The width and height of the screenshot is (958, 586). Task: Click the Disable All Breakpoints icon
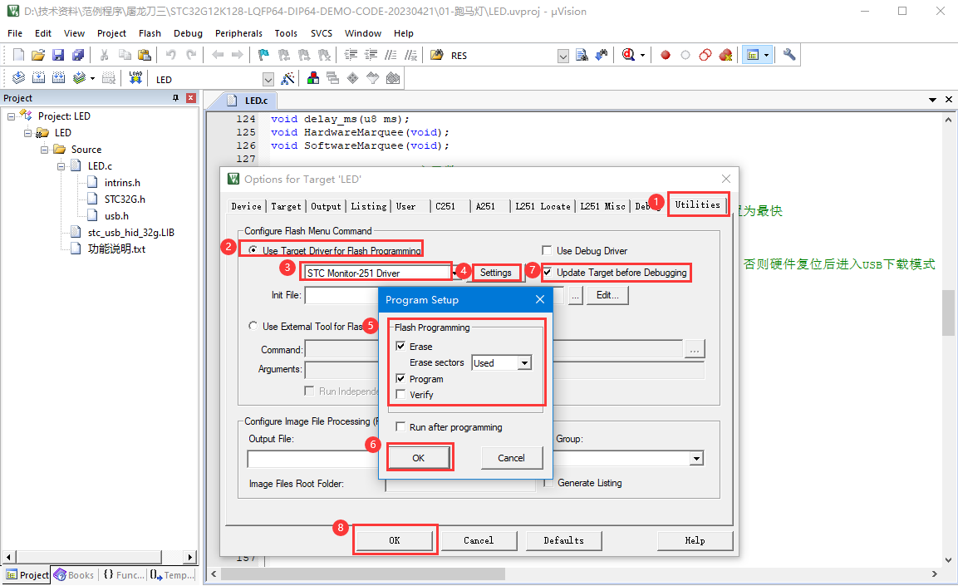click(705, 55)
